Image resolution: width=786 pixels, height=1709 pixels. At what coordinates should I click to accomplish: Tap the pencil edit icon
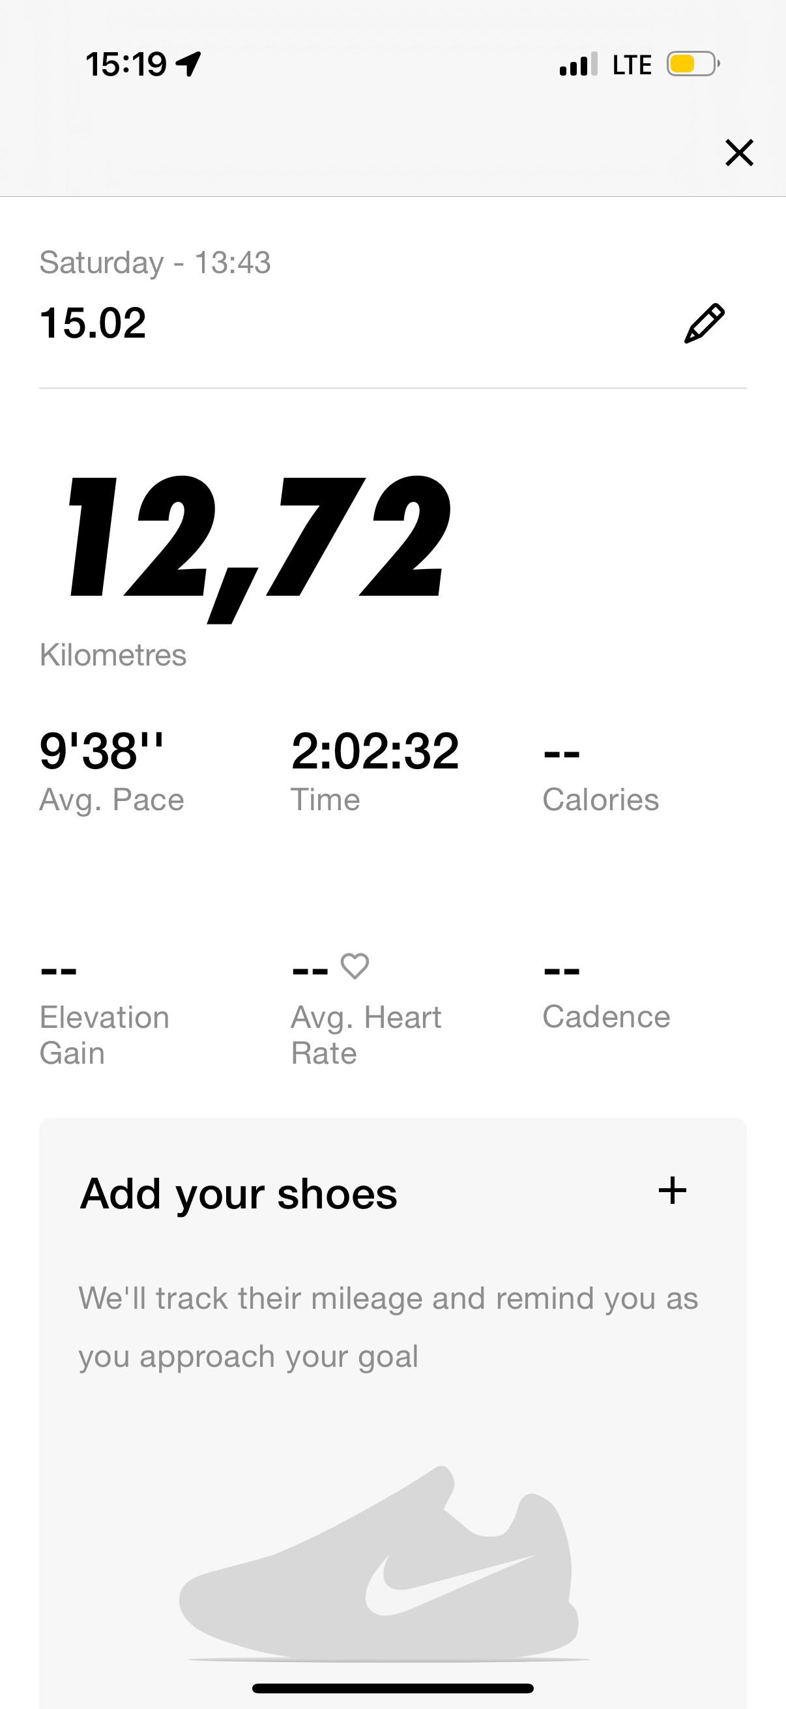click(705, 324)
